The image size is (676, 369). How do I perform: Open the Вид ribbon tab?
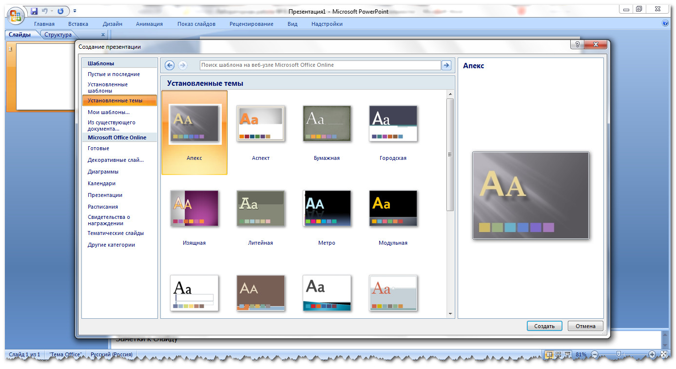click(x=292, y=24)
